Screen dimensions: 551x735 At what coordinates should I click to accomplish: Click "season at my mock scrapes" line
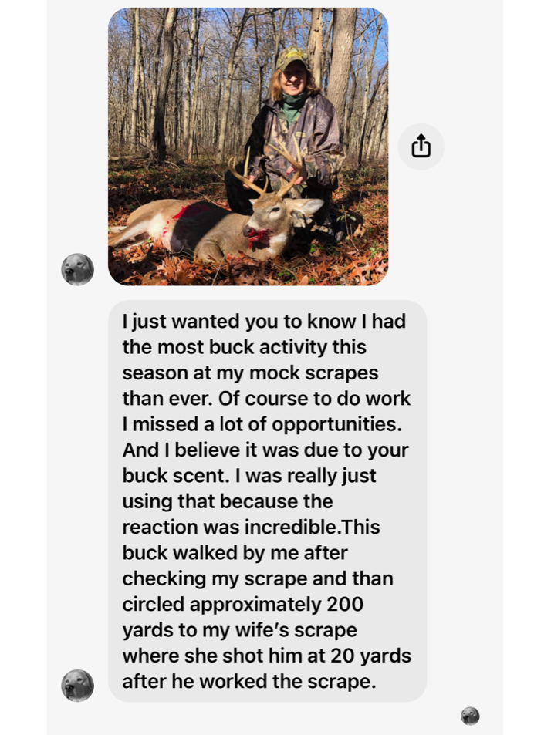250,373
